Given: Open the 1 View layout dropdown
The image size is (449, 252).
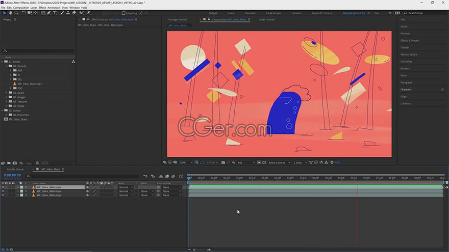Looking at the screenshot, I should coord(300,162).
